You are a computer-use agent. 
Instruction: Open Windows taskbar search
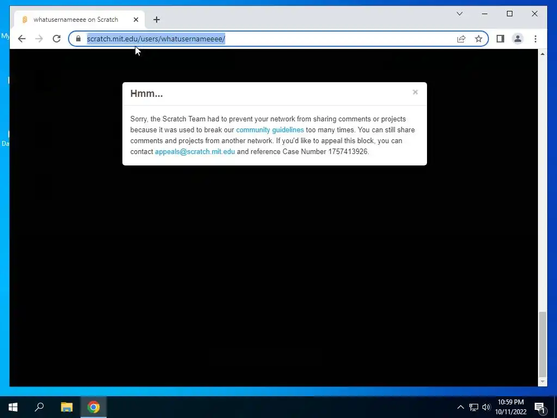(39, 407)
